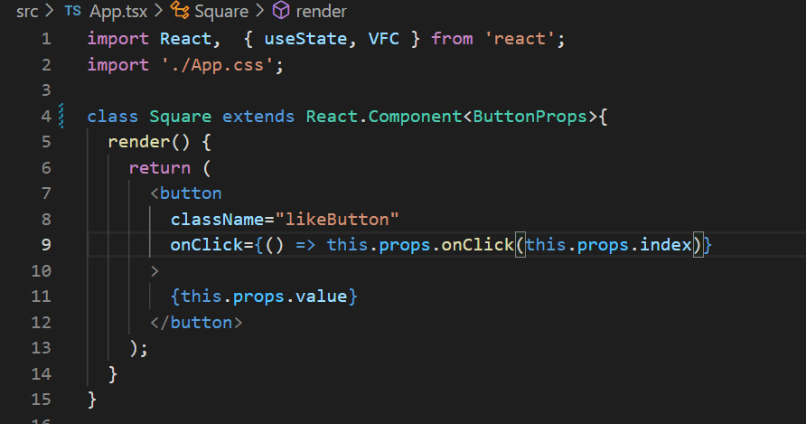Image resolution: width=806 pixels, height=424 pixels.
Task: Click the 'react' module string
Action: [x=520, y=39]
